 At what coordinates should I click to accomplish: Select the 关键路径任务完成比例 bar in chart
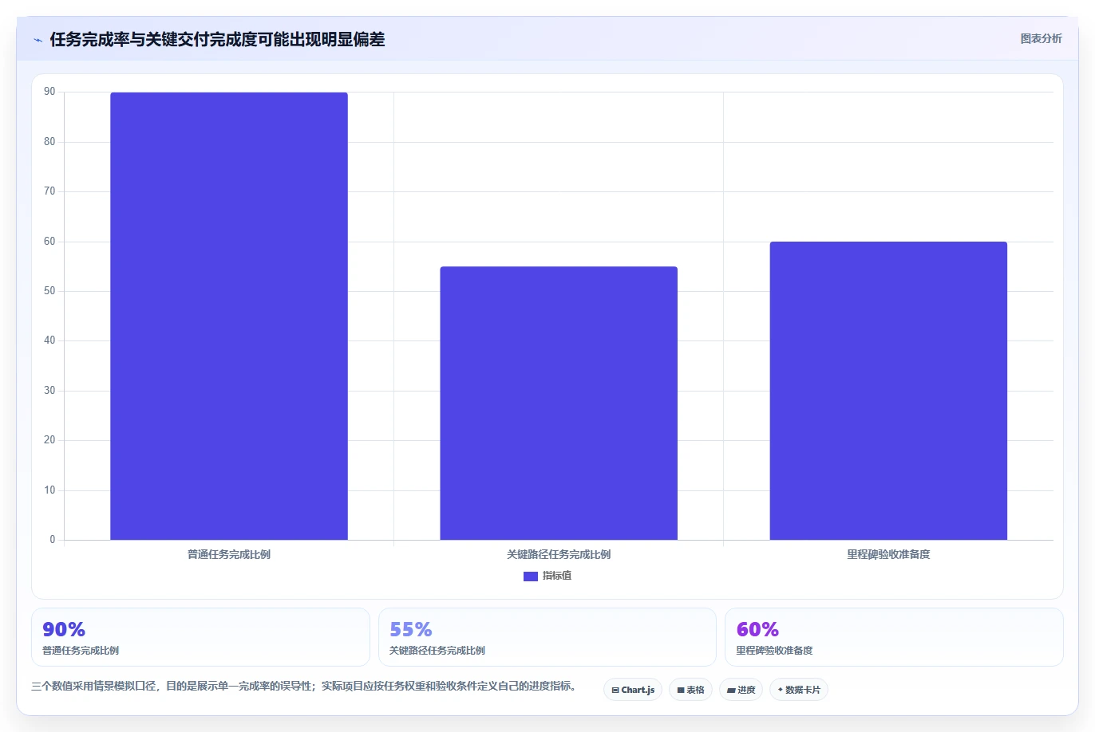(x=559, y=403)
